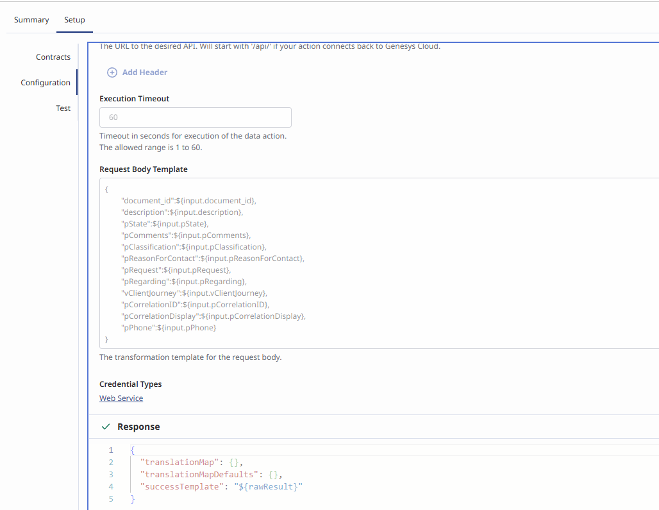Click the checkmark icon next to Response
The image size is (659, 510).
click(x=106, y=427)
